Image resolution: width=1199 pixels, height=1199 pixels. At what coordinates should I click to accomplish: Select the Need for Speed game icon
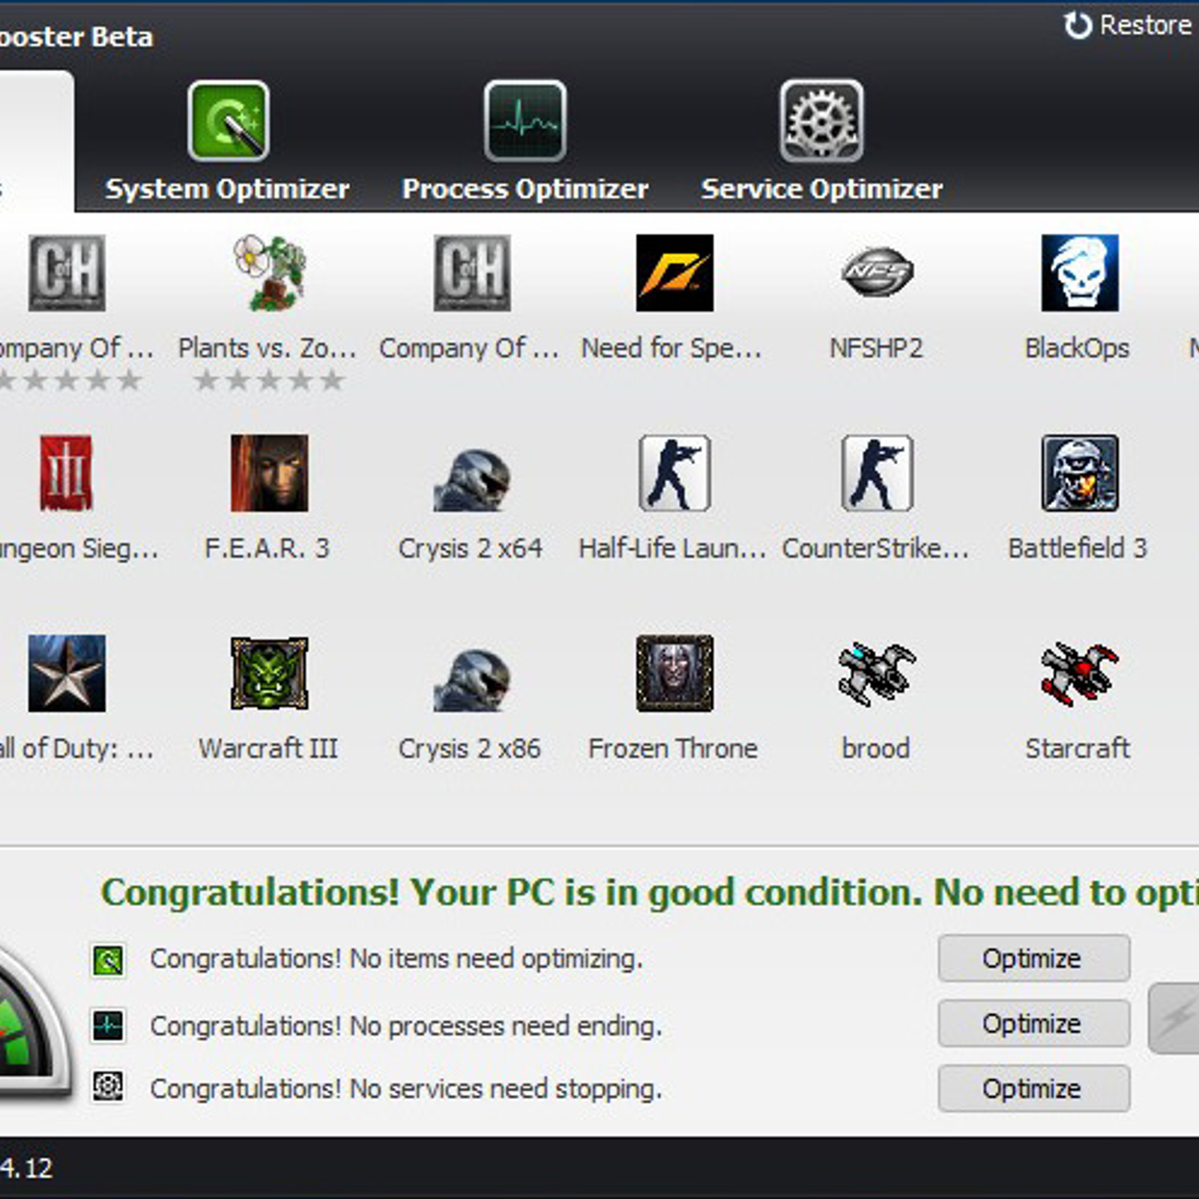674,273
